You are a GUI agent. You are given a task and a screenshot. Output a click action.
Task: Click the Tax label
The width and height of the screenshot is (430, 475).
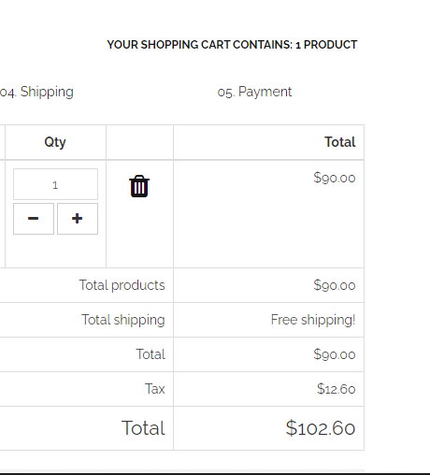[x=155, y=389]
